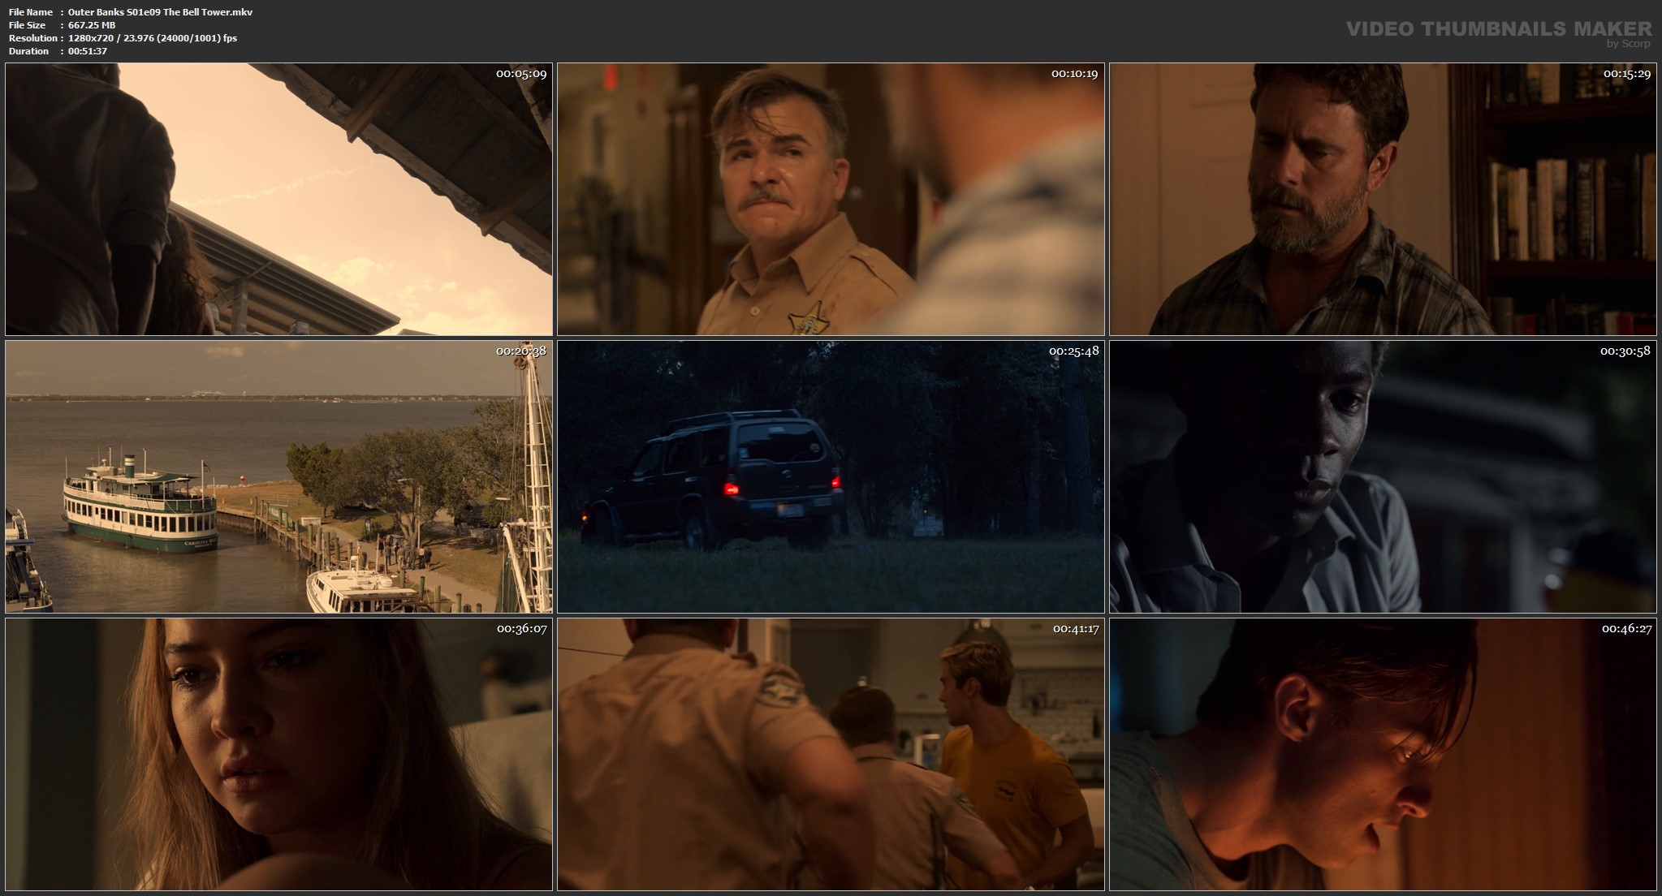This screenshot has height=896, width=1662.
Task: Click the 'by Scorp' credit text
Action: [x=1627, y=44]
